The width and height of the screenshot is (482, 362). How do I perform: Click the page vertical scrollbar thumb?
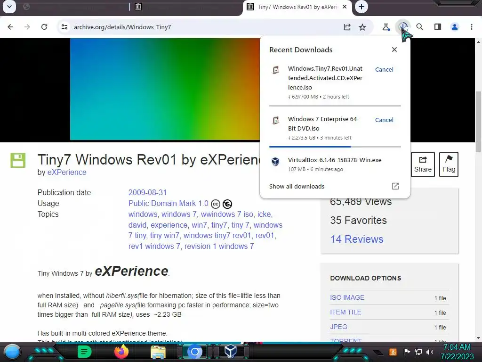click(478, 122)
